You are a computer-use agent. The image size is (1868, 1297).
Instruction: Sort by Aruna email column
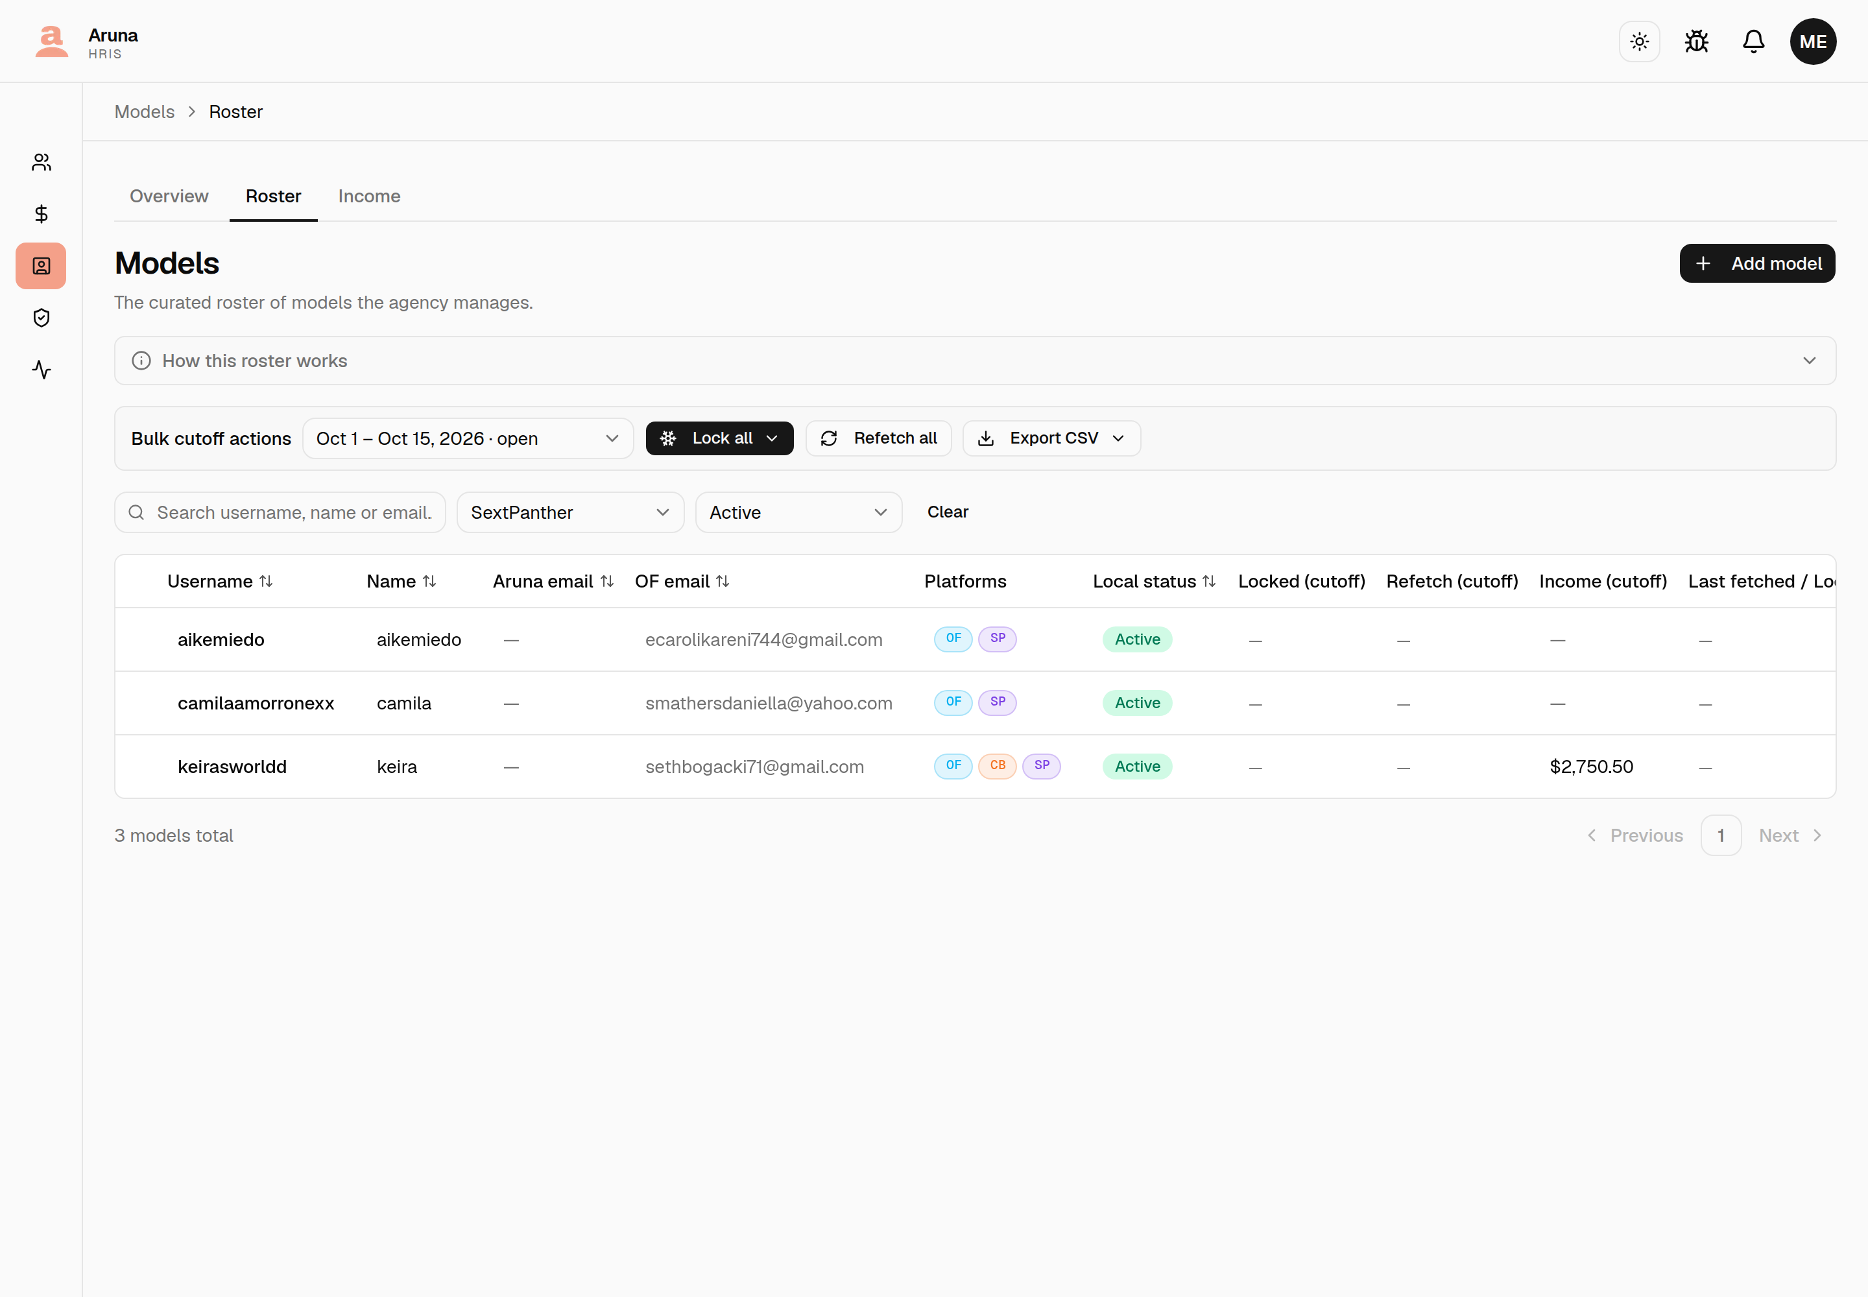pos(553,582)
